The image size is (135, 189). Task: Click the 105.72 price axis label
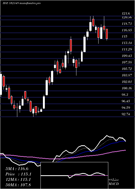(127, 69)
